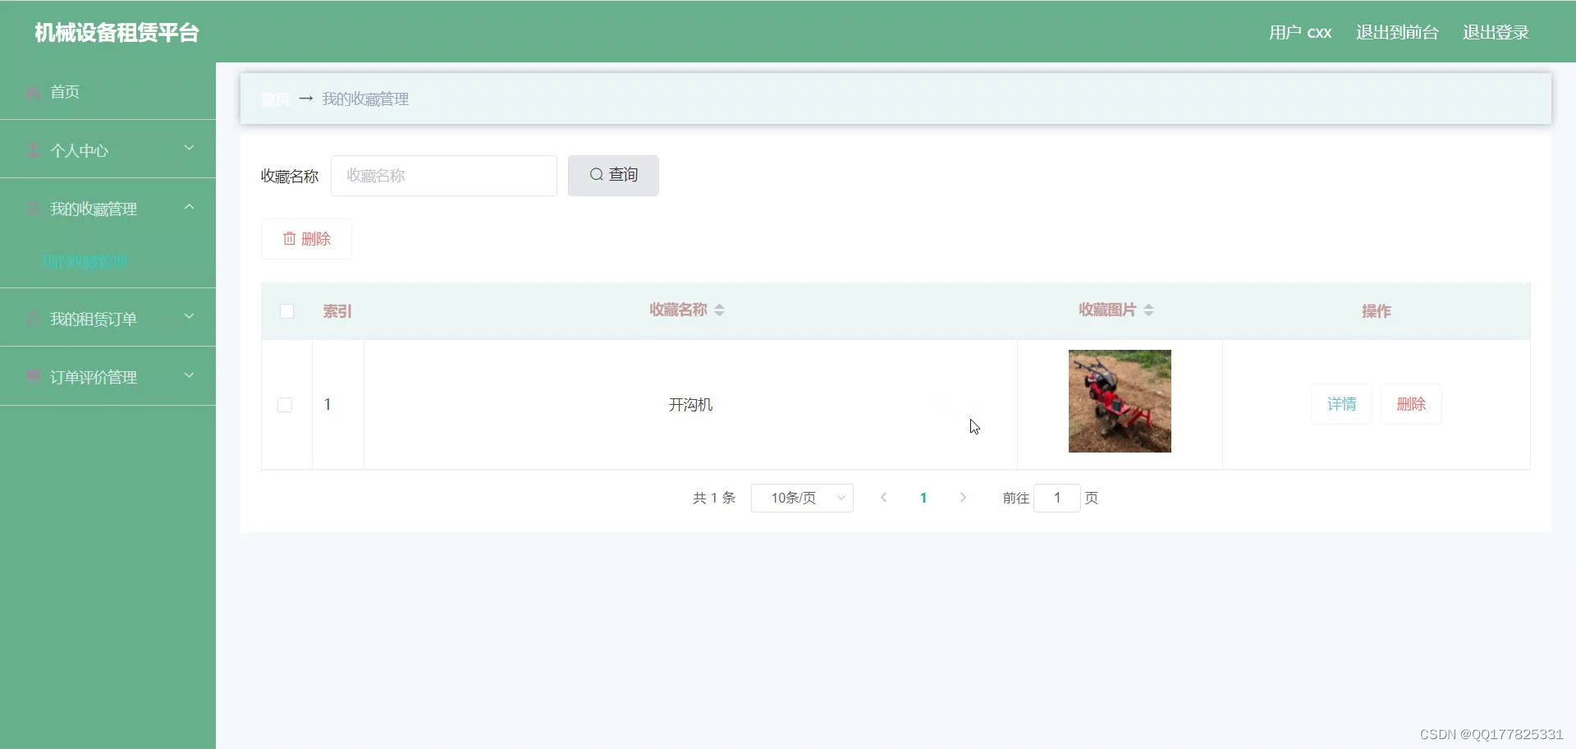
Task: Click the magnifier icon in the 查询 button
Action: click(x=597, y=175)
